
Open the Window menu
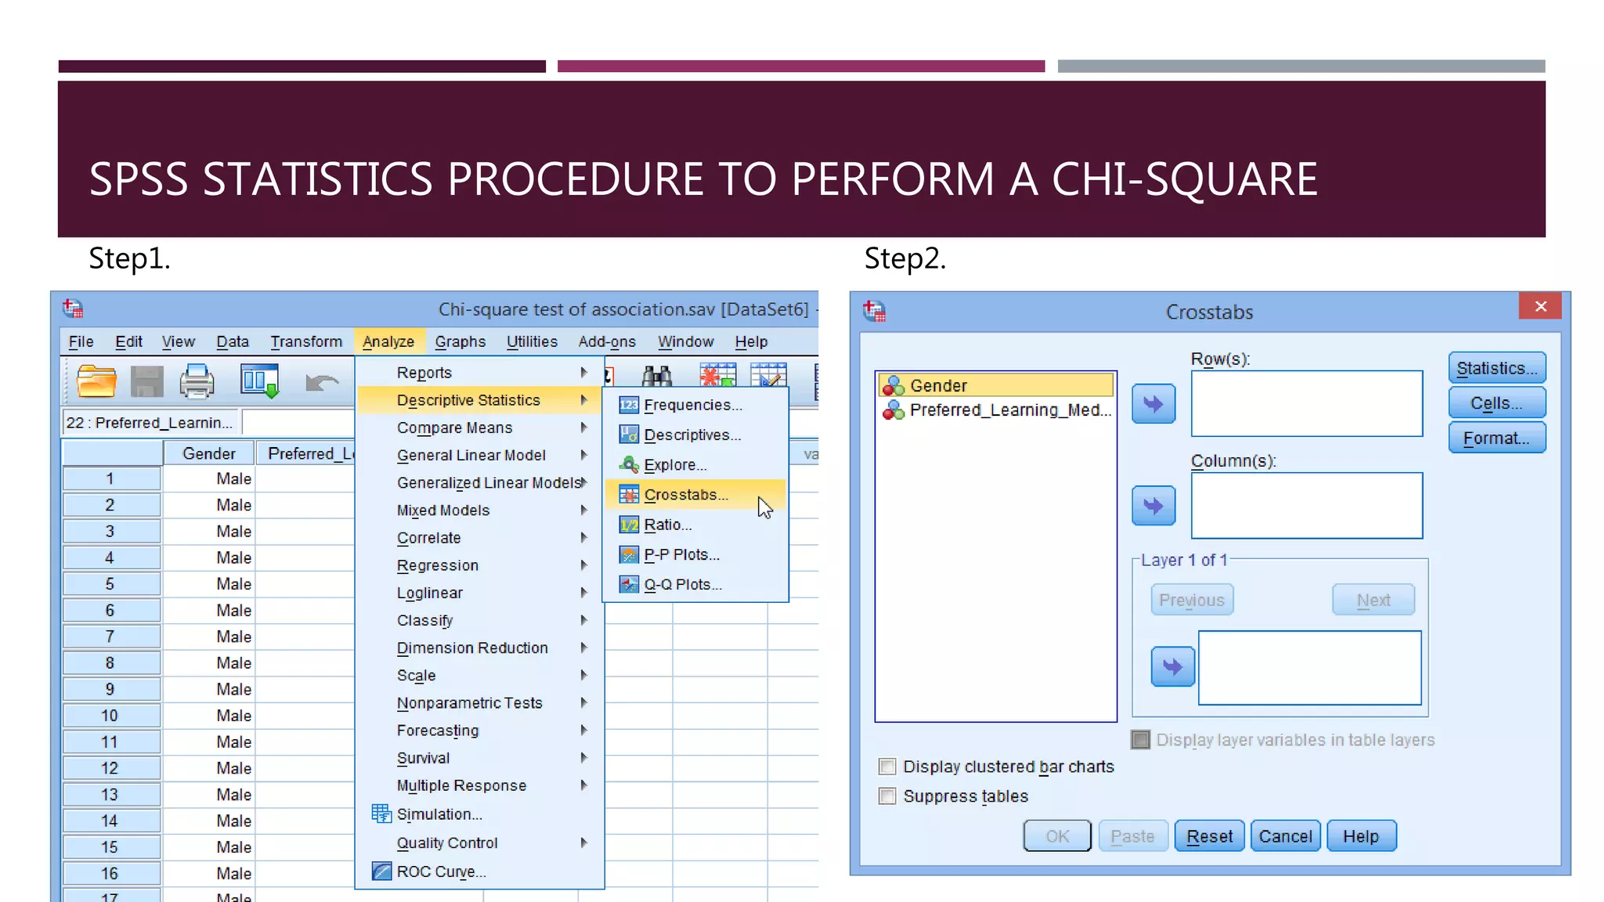(685, 341)
